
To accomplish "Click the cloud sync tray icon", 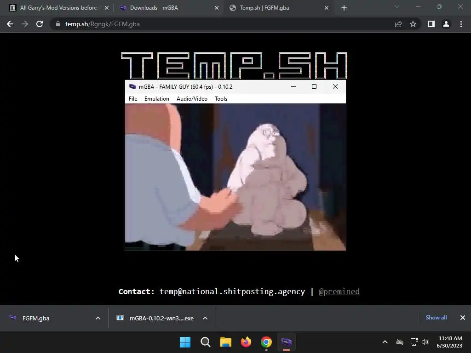I will click(x=400, y=342).
